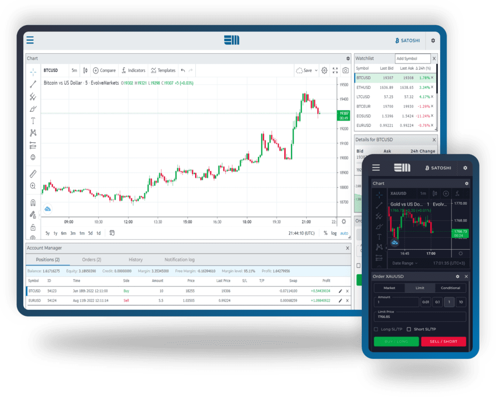The height and width of the screenshot is (403, 496).
Task: Click the Add Symbol field in the Watchlist
Action: point(412,59)
